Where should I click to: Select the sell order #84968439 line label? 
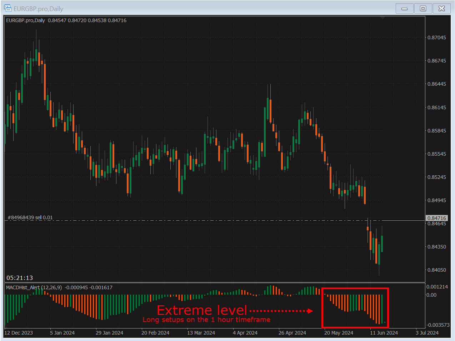pyautogui.click(x=30, y=217)
